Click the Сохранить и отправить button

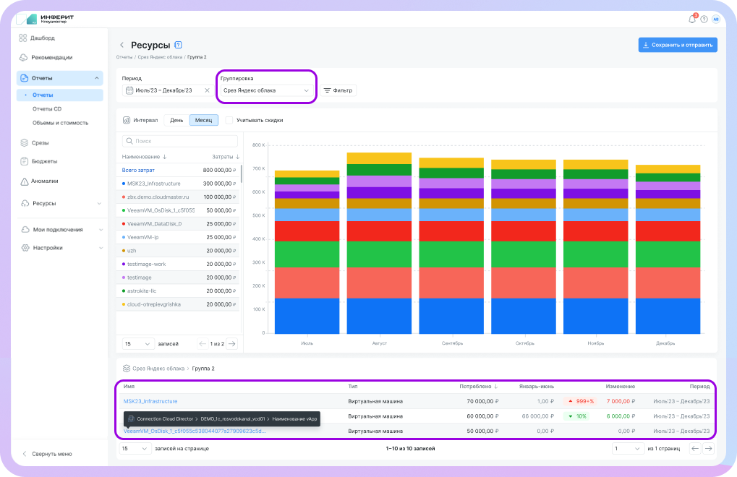coord(677,45)
